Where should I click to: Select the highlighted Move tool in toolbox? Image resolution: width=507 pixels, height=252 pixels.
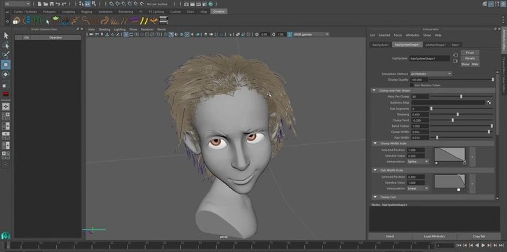[x=6, y=64]
